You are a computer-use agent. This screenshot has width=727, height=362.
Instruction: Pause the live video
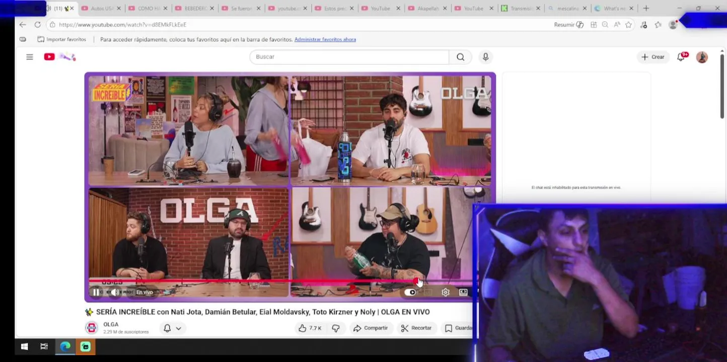[96, 292]
